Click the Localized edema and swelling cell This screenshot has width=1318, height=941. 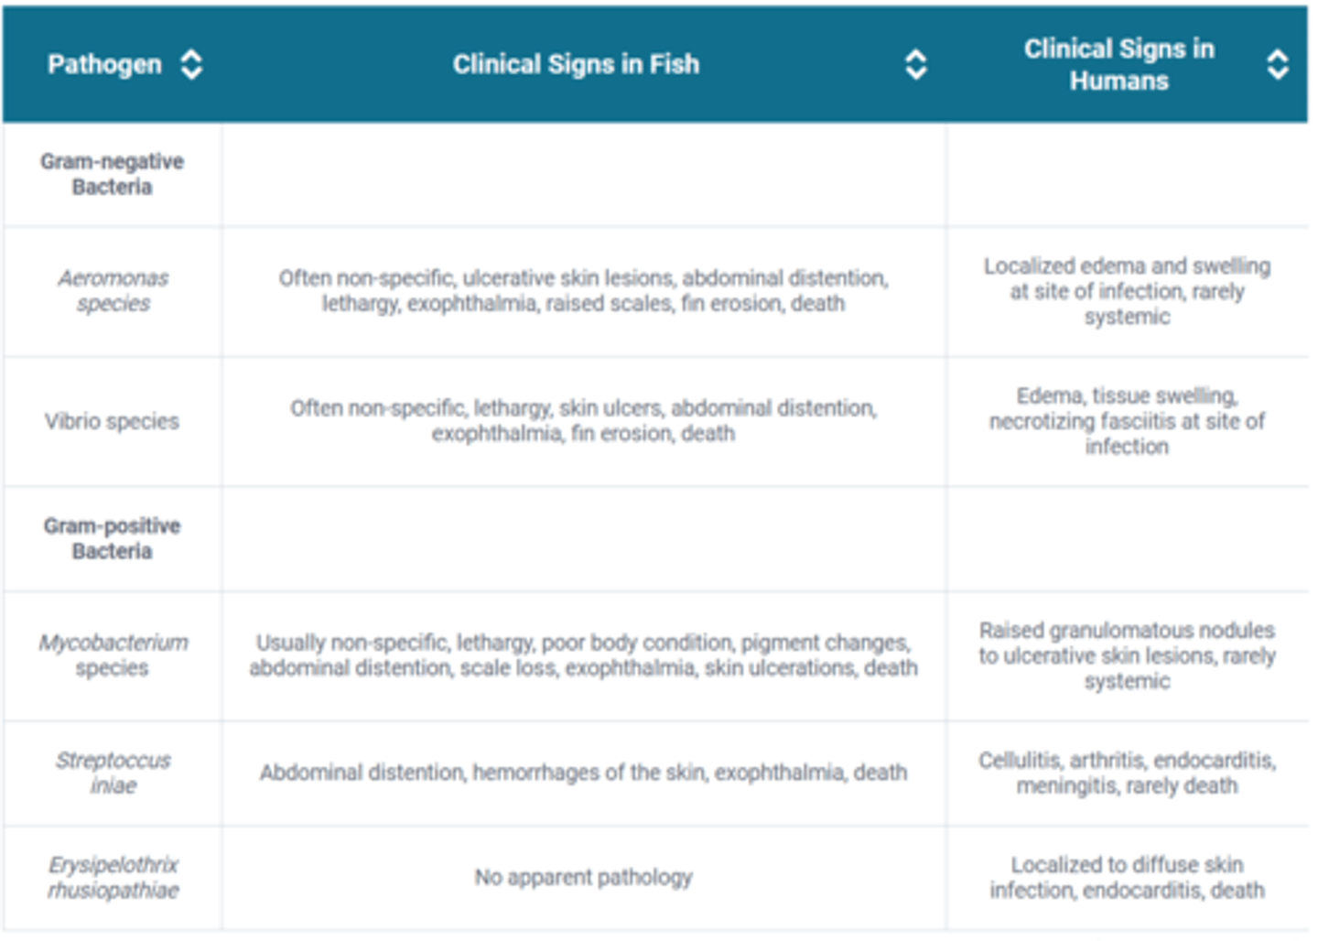click(1127, 290)
